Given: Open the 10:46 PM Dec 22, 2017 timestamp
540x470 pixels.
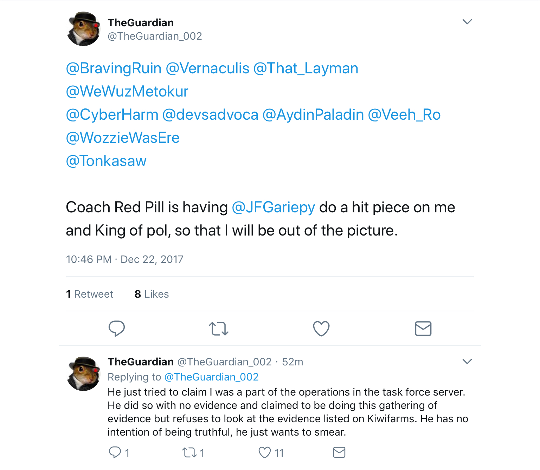Looking at the screenshot, I should (124, 259).
